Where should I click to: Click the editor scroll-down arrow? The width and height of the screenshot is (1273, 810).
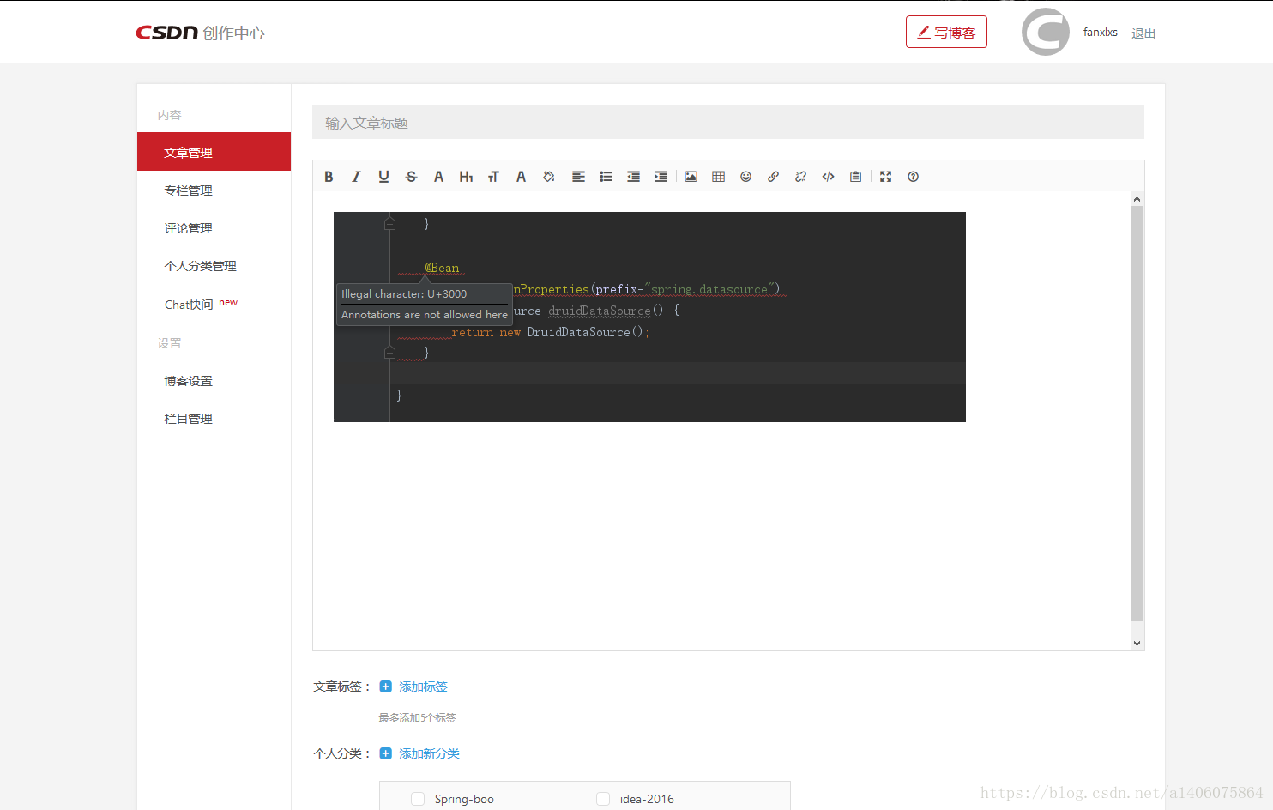(x=1137, y=643)
